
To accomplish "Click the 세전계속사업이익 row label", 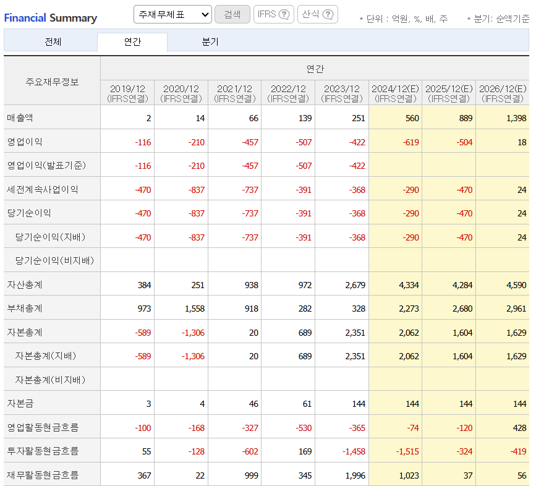I will tap(43, 189).
